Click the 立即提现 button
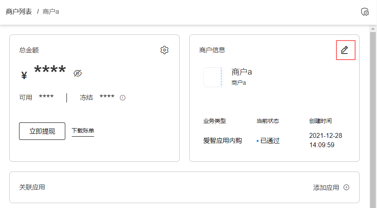The width and height of the screenshot is (377, 208). point(42,131)
